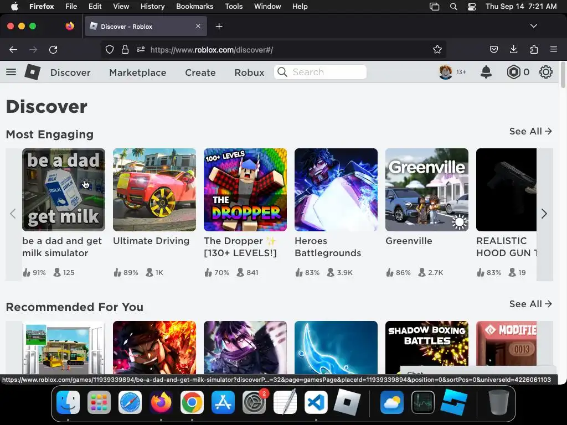
Task: Open the notifications bell
Action: point(486,72)
